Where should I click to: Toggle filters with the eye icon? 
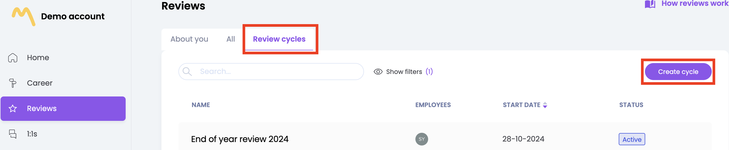tap(378, 72)
